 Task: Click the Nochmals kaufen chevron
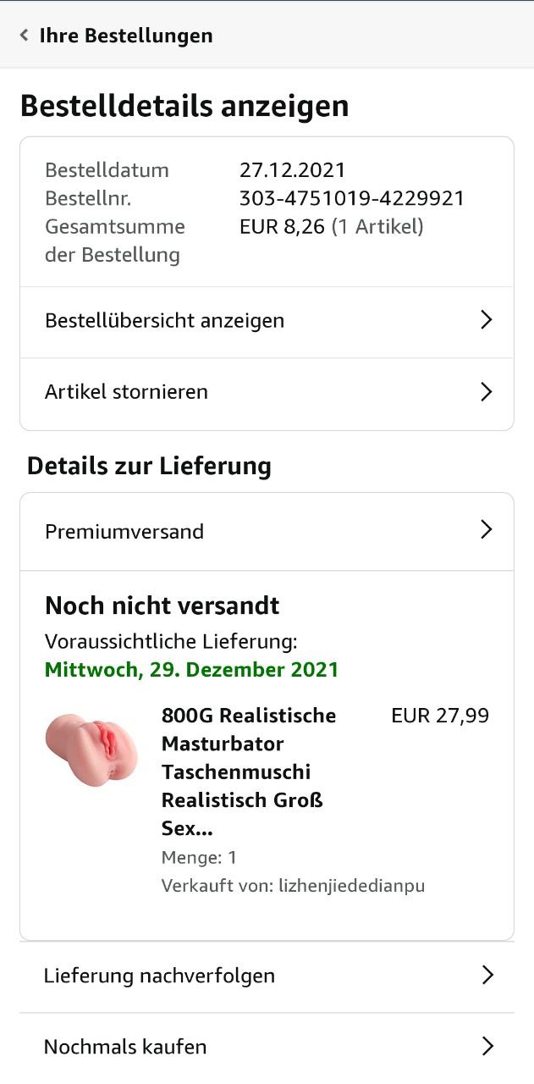(487, 1046)
